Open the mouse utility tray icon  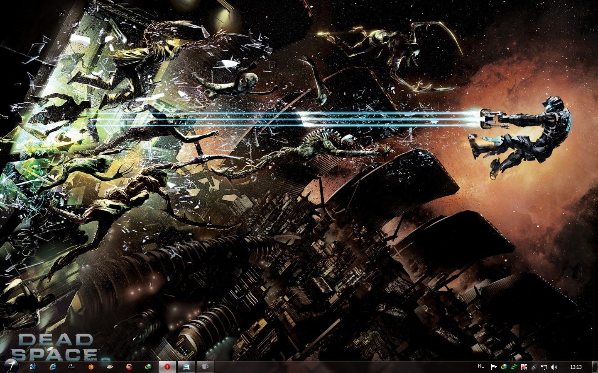click(x=534, y=367)
